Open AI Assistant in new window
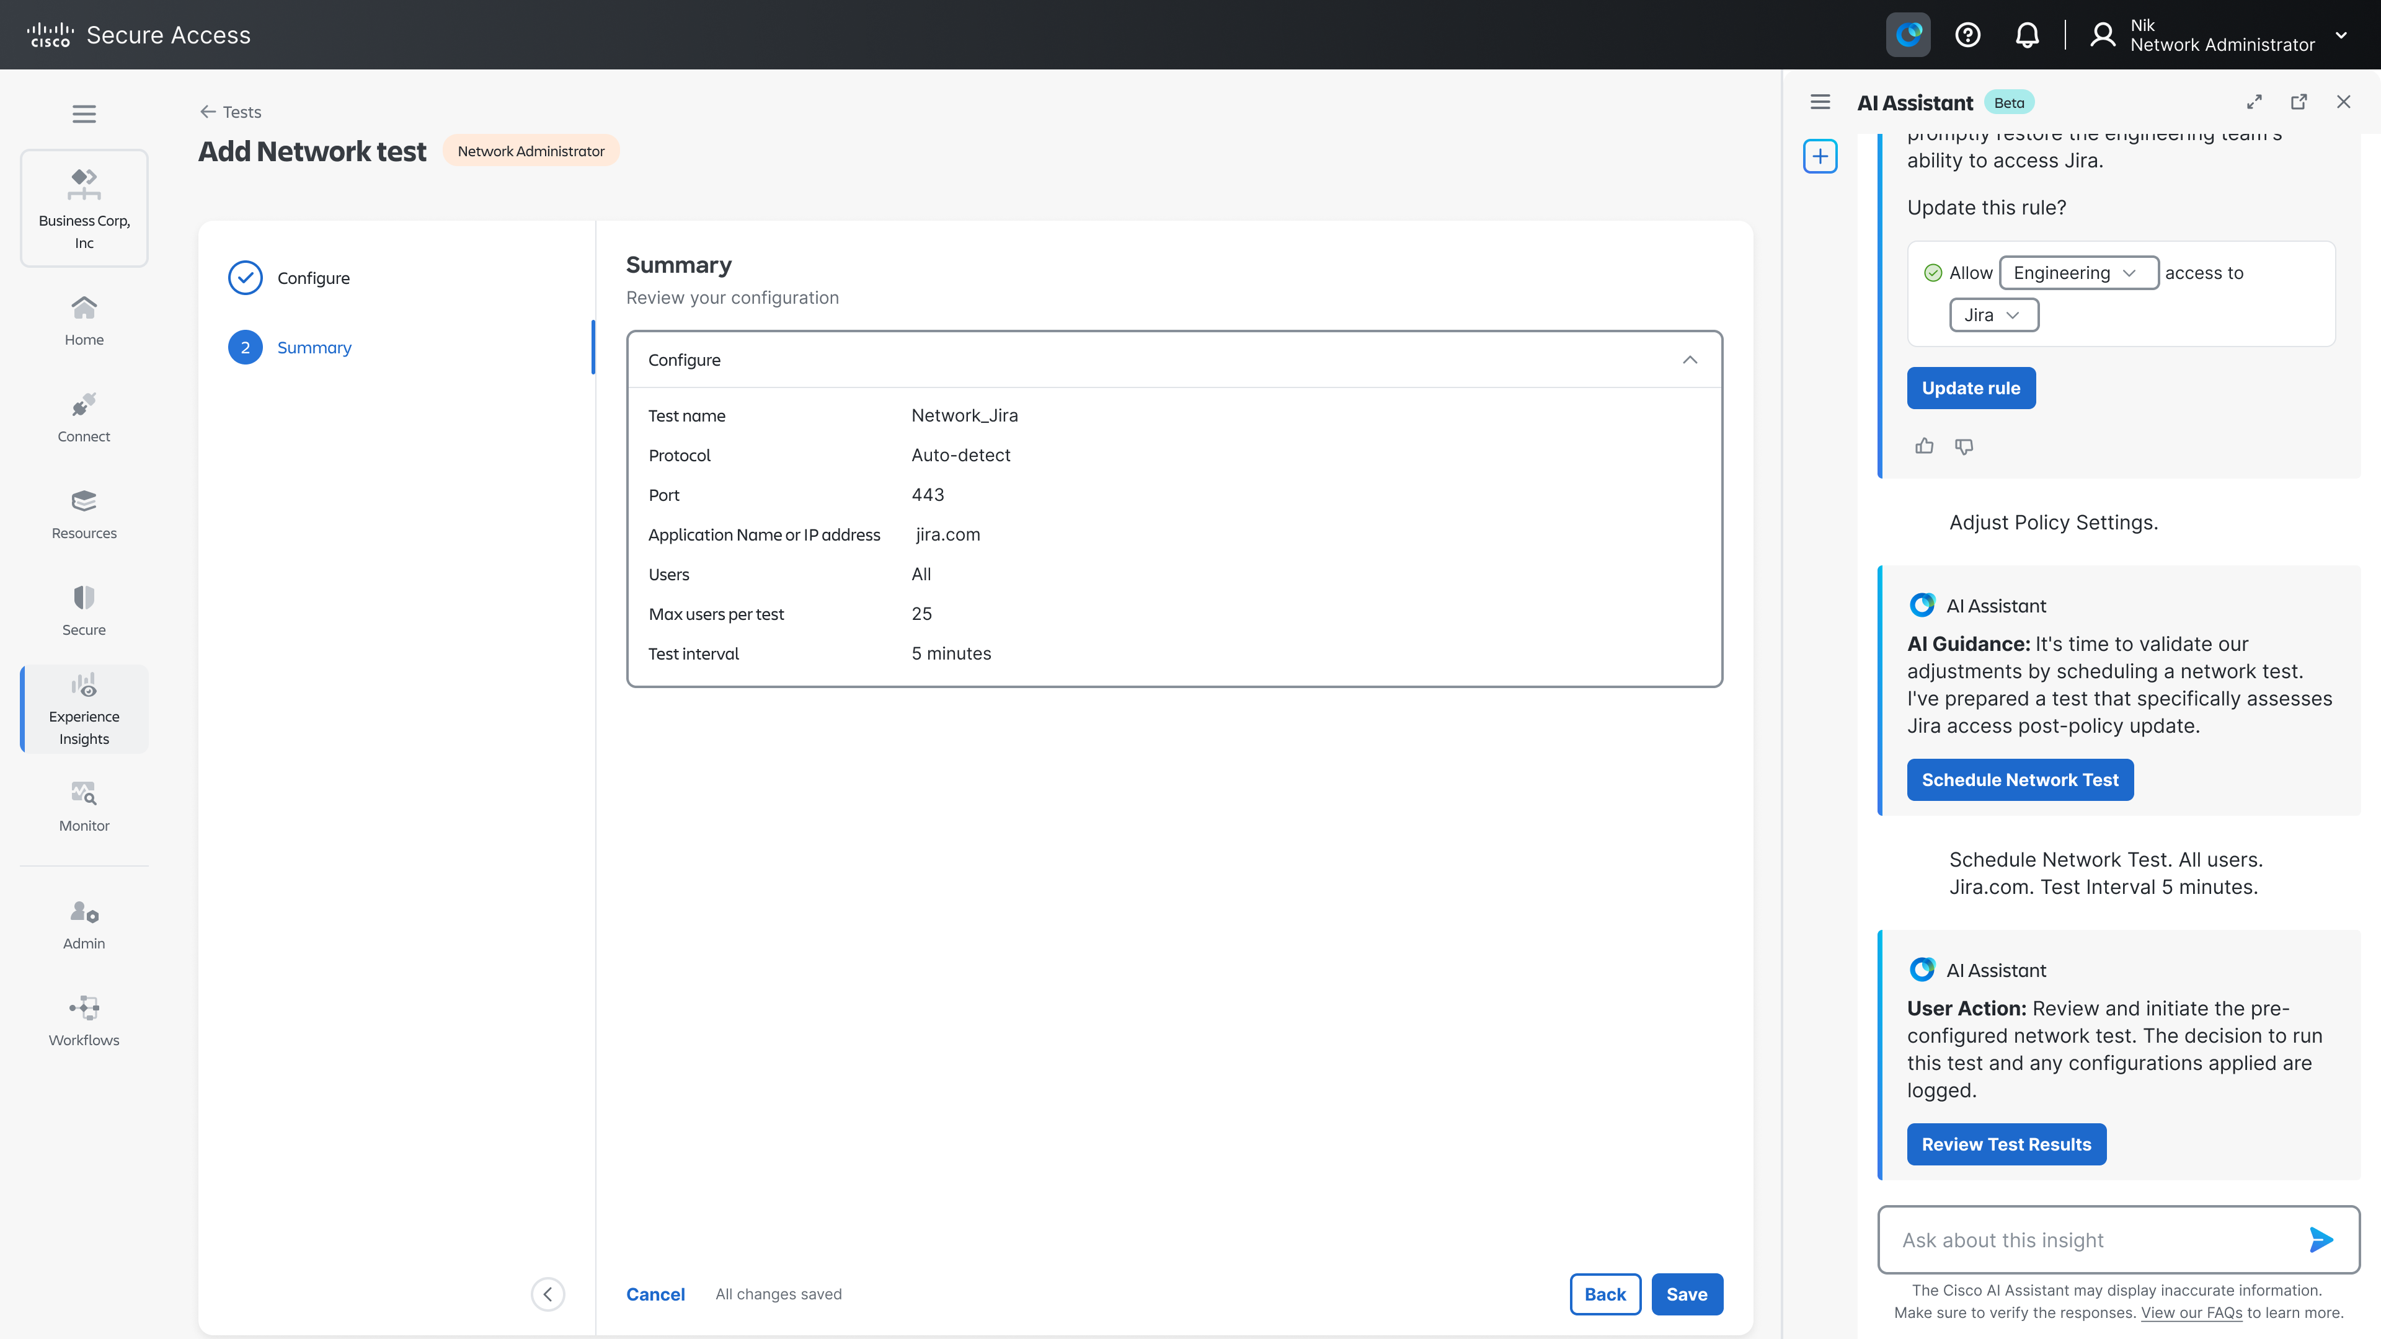The width and height of the screenshot is (2381, 1339). 2299,102
